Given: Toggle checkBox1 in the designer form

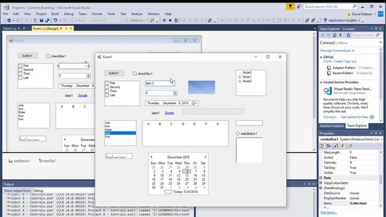Looking at the screenshot, I should pyautogui.click(x=48, y=56).
